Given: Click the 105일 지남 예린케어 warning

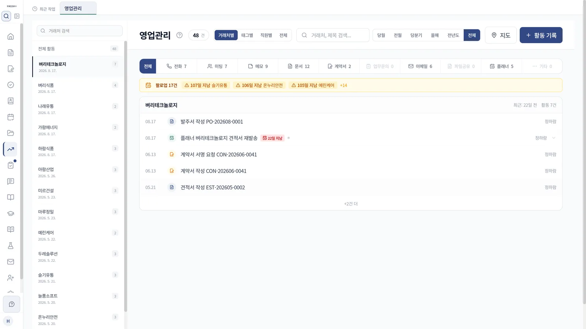Looking at the screenshot, I should click(313, 85).
